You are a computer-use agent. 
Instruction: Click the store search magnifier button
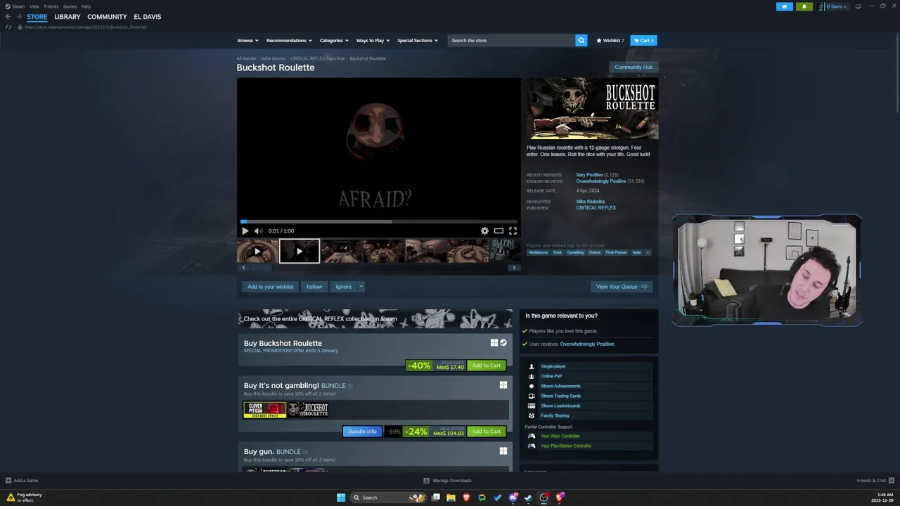tap(581, 41)
